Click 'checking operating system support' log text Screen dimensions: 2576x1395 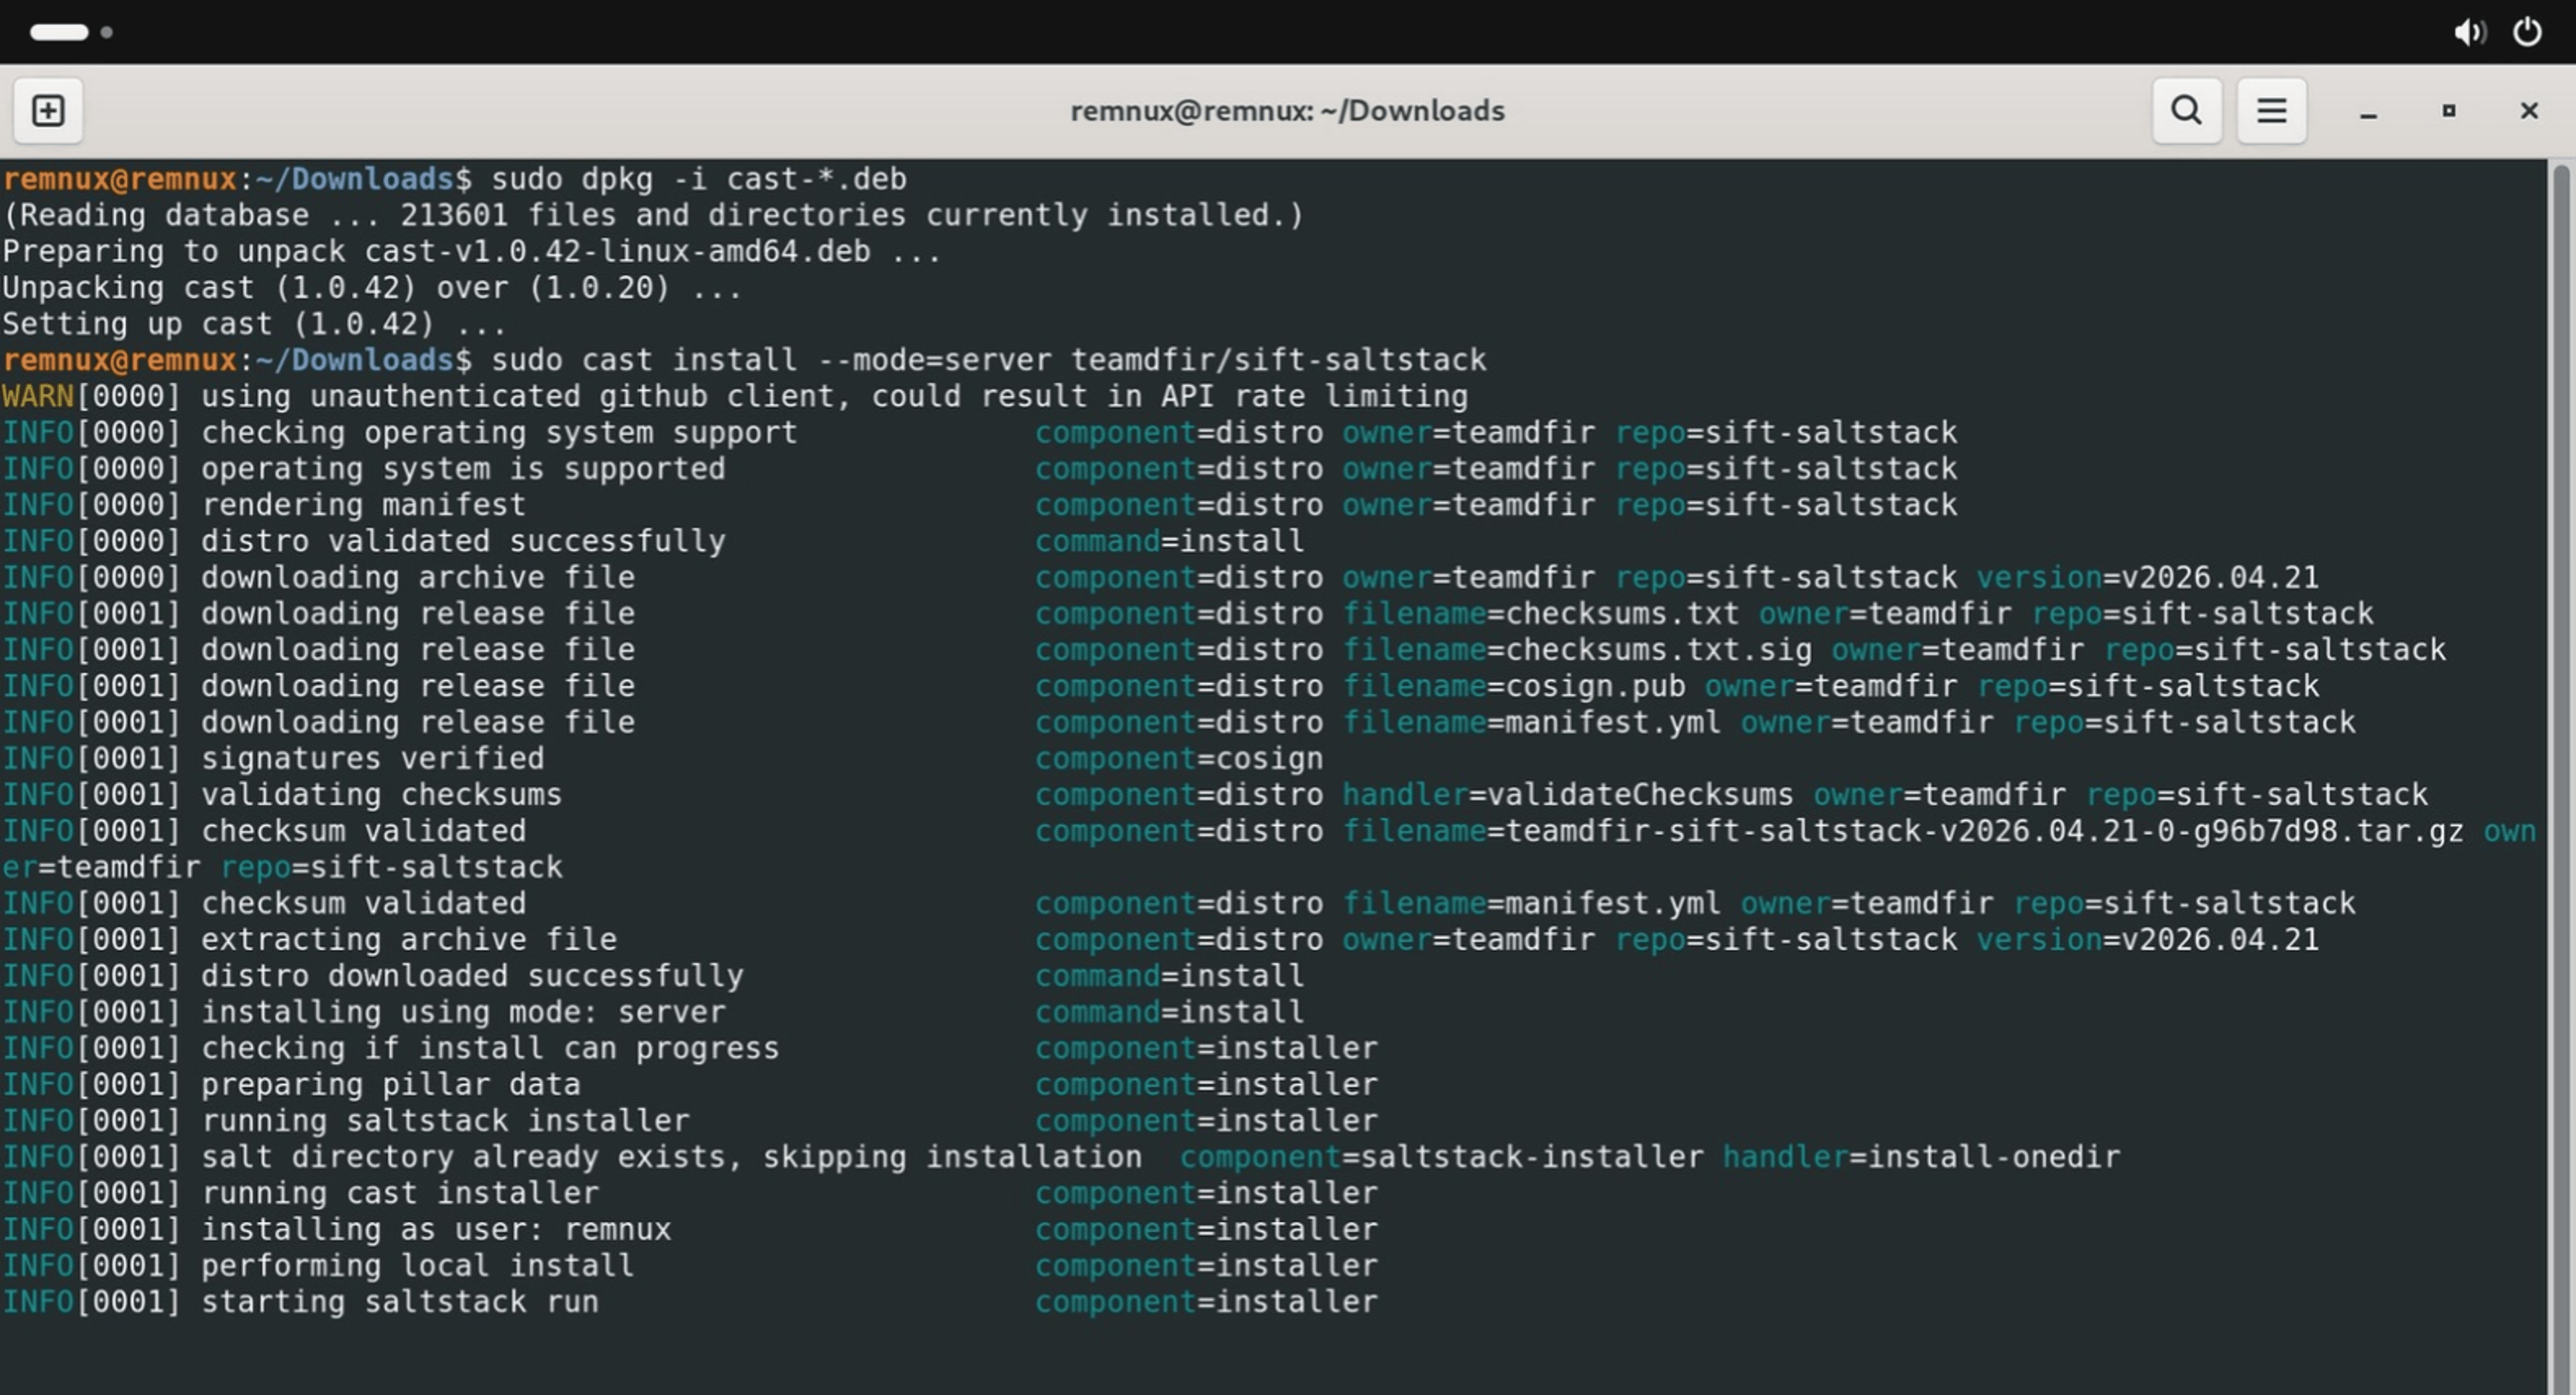click(x=499, y=433)
